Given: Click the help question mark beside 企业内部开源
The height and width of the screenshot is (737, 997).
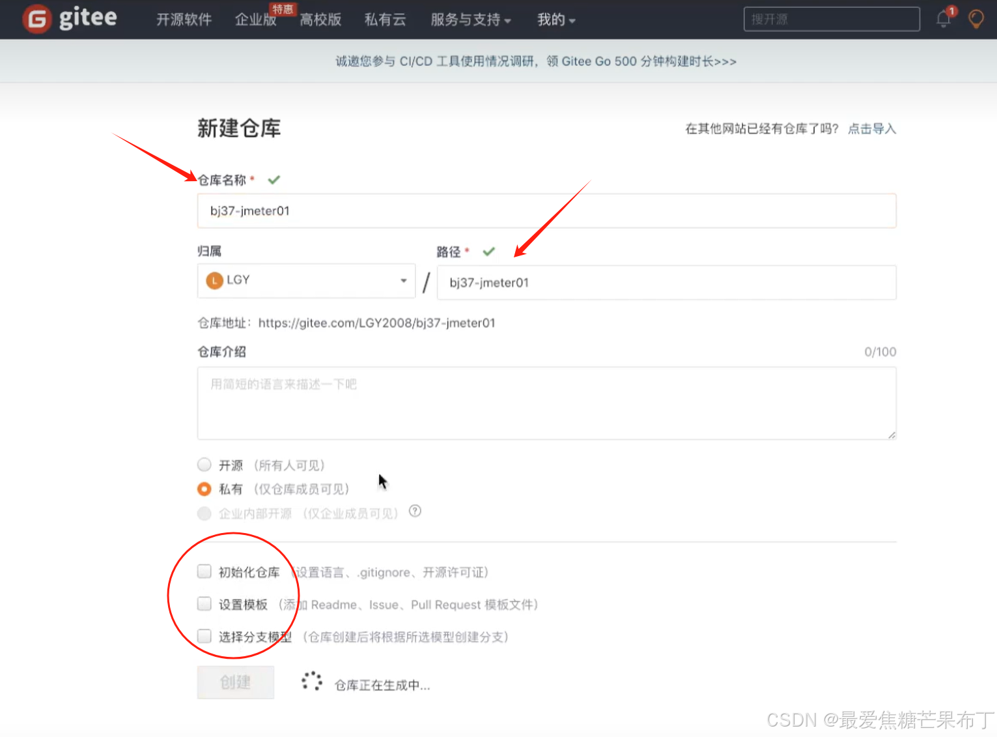Looking at the screenshot, I should point(415,512).
